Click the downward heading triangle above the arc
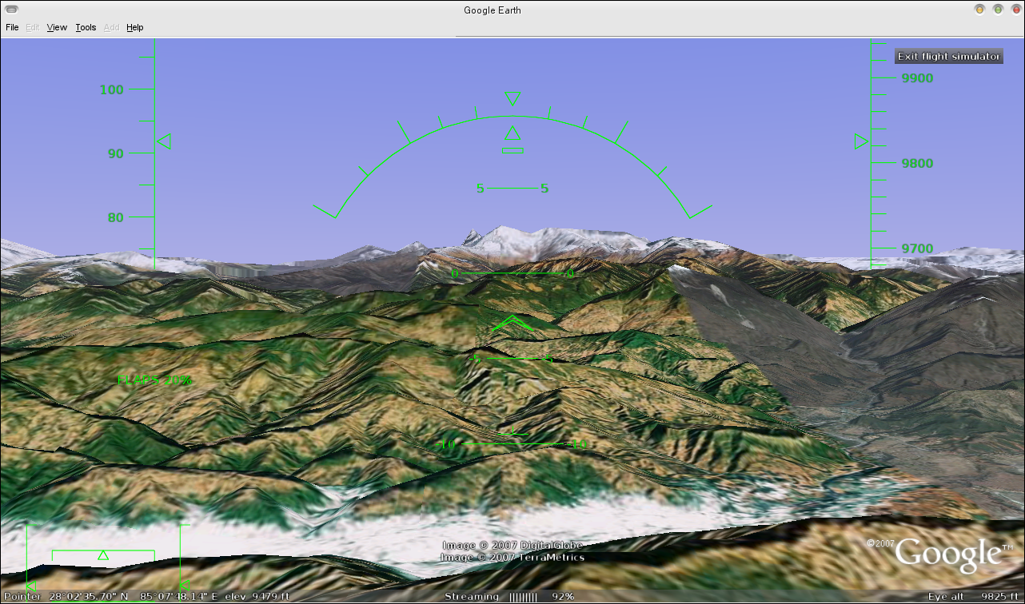The height and width of the screenshot is (604, 1025). 512,99
